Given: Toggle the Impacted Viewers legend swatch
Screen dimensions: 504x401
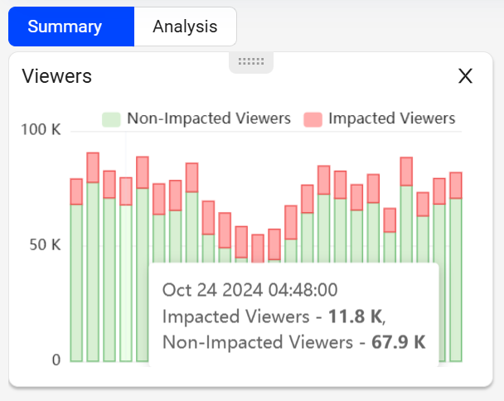Looking at the screenshot, I should tap(313, 119).
